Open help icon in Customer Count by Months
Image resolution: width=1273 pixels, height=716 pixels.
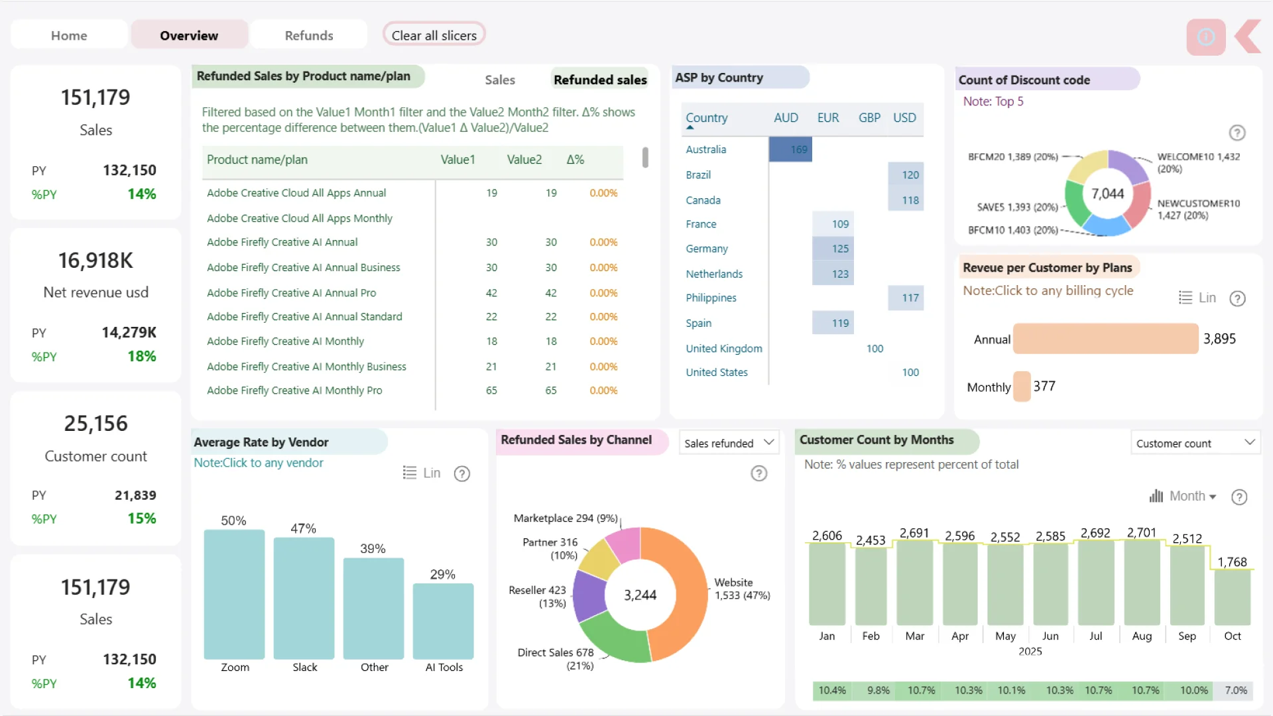1239,497
